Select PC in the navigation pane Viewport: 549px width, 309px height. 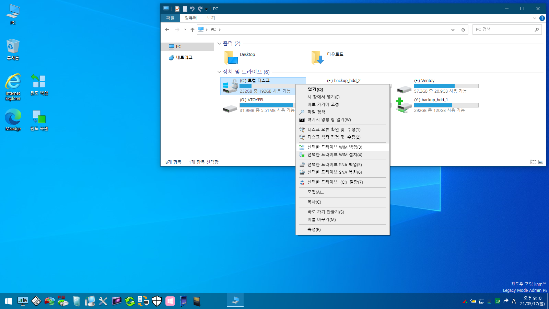click(188, 47)
